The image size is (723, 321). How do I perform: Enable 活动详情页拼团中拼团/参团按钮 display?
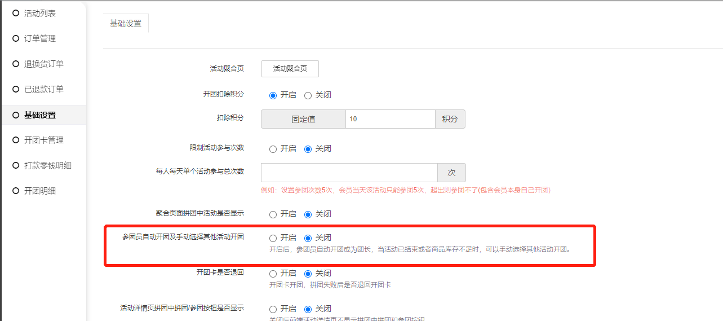click(x=273, y=309)
